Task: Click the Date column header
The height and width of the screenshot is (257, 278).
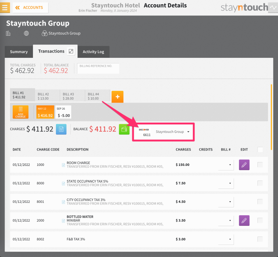Action: (17, 150)
